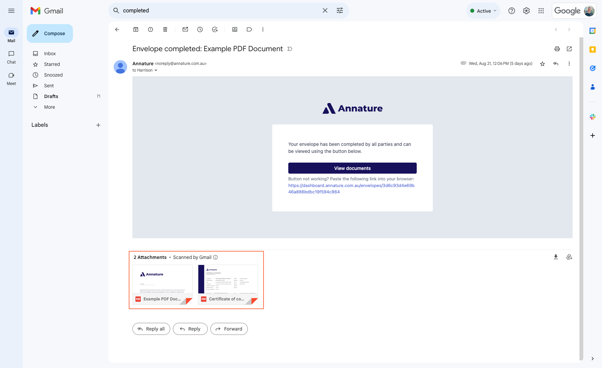Snooze the email with clock icon
The width and height of the screenshot is (602, 368).
point(200,29)
